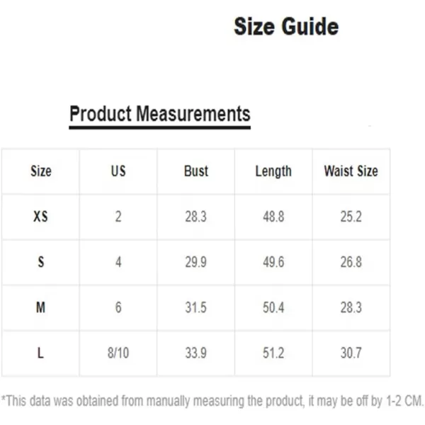Click the XS size row label
The image size is (425, 425).
point(41,217)
